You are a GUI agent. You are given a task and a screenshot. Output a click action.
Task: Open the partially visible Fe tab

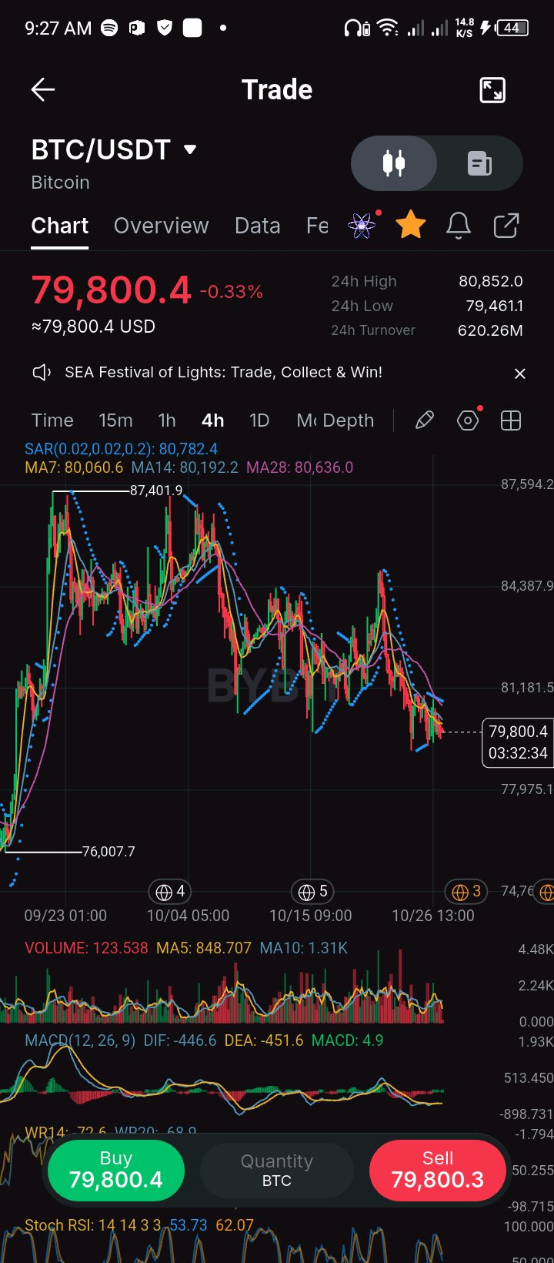[317, 226]
